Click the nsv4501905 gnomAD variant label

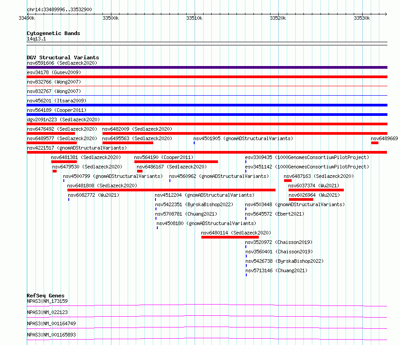point(243,138)
